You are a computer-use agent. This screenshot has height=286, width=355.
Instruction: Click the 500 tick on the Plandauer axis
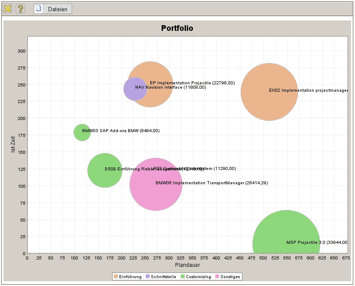[216, 258]
